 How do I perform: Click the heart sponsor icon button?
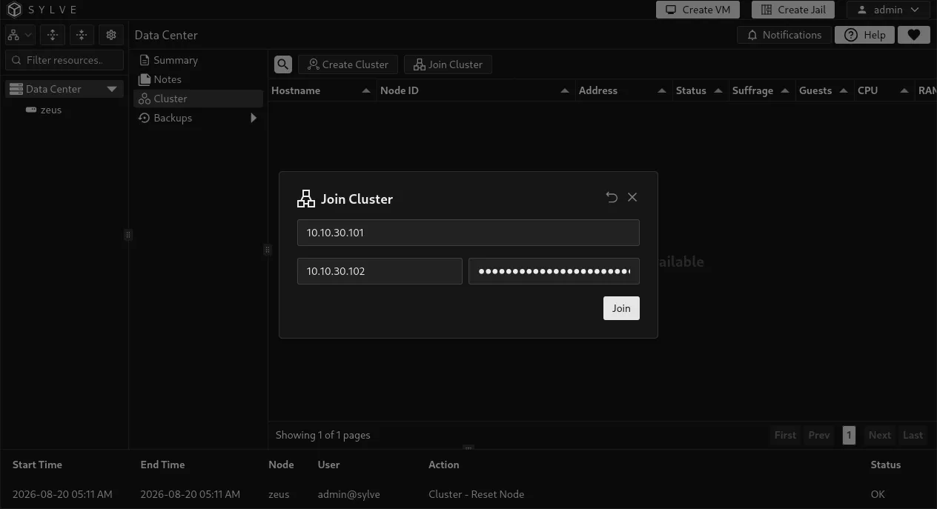pyautogui.click(x=914, y=35)
